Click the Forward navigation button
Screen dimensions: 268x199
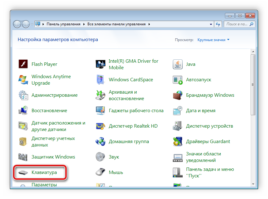pyautogui.click(x=26, y=24)
